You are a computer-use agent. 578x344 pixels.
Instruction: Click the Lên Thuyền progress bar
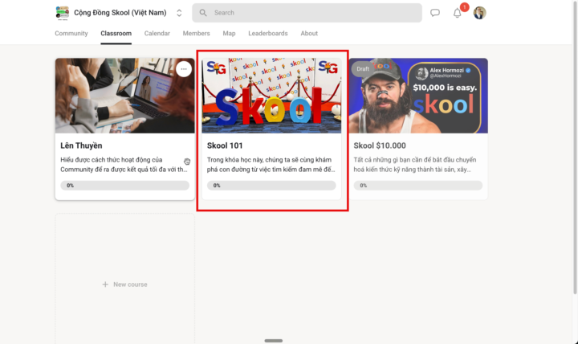125,186
